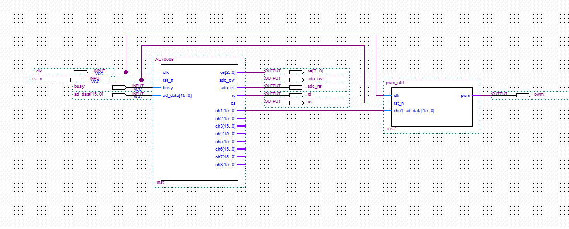Click the clk port inside AD7606B block

coord(166,72)
